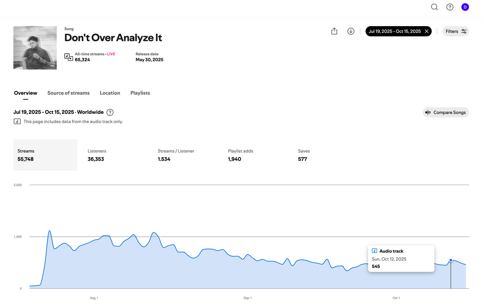The height and width of the screenshot is (307, 484).
Task: Select the Streams / Listener metric
Action: point(176,155)
